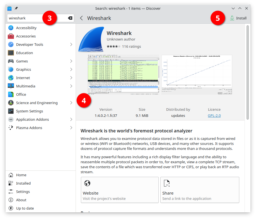Open the Office category icon
This screenshot has width=256, height=219.
point(11,94)
